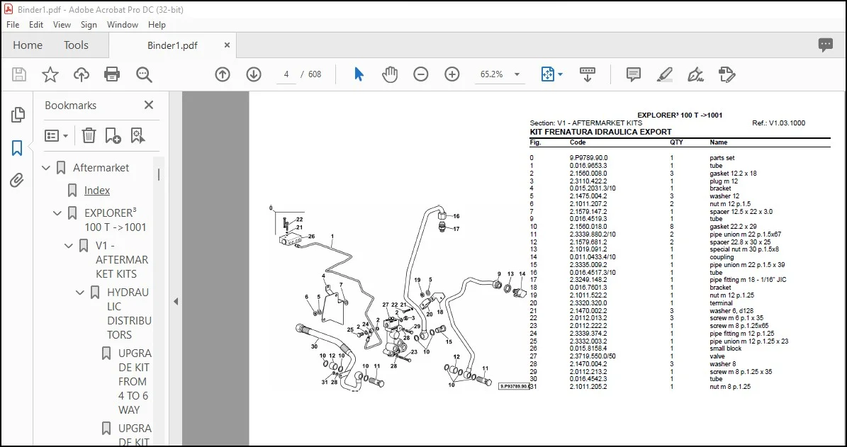
Task: Open the bookmarks options dropdown
Action: [56, 135]
